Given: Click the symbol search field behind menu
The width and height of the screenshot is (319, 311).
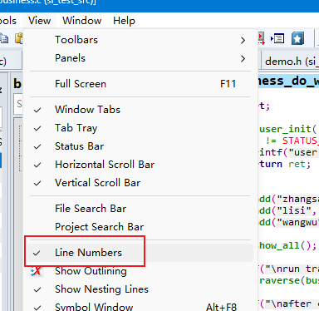Looking at the screenshot, I should click(x=18, y=103).
